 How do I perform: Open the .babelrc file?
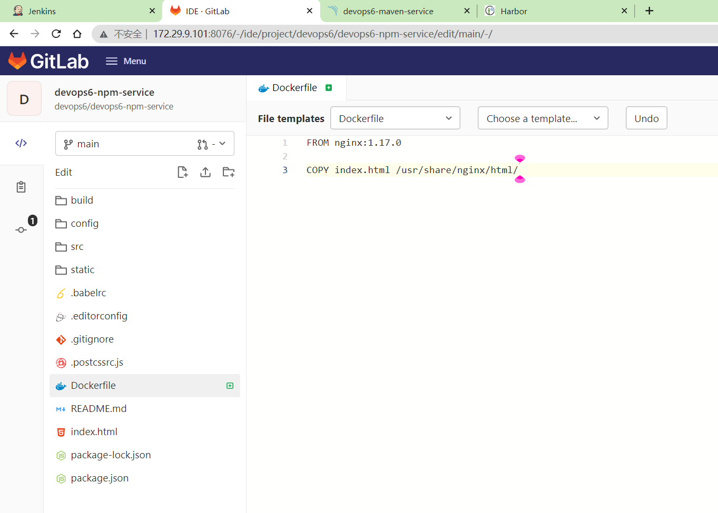coord(145,293)
